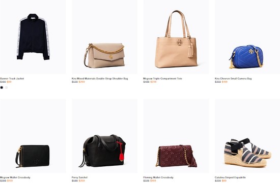Image resolution: width=280 pixels, height=183 pixels.
Task: View the Kira Mixed-Materials Shoulder Bag image
Action: 105,37
